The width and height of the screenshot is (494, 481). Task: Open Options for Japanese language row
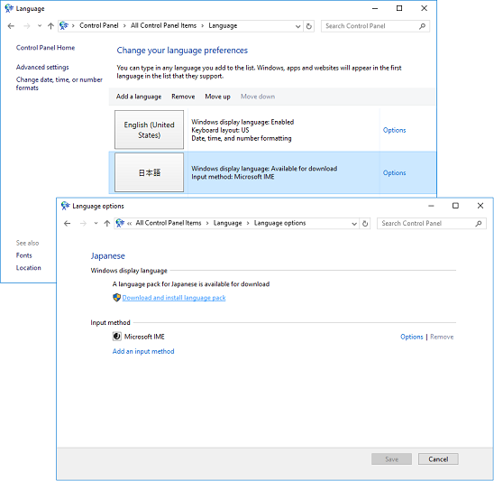coord(394,173)
